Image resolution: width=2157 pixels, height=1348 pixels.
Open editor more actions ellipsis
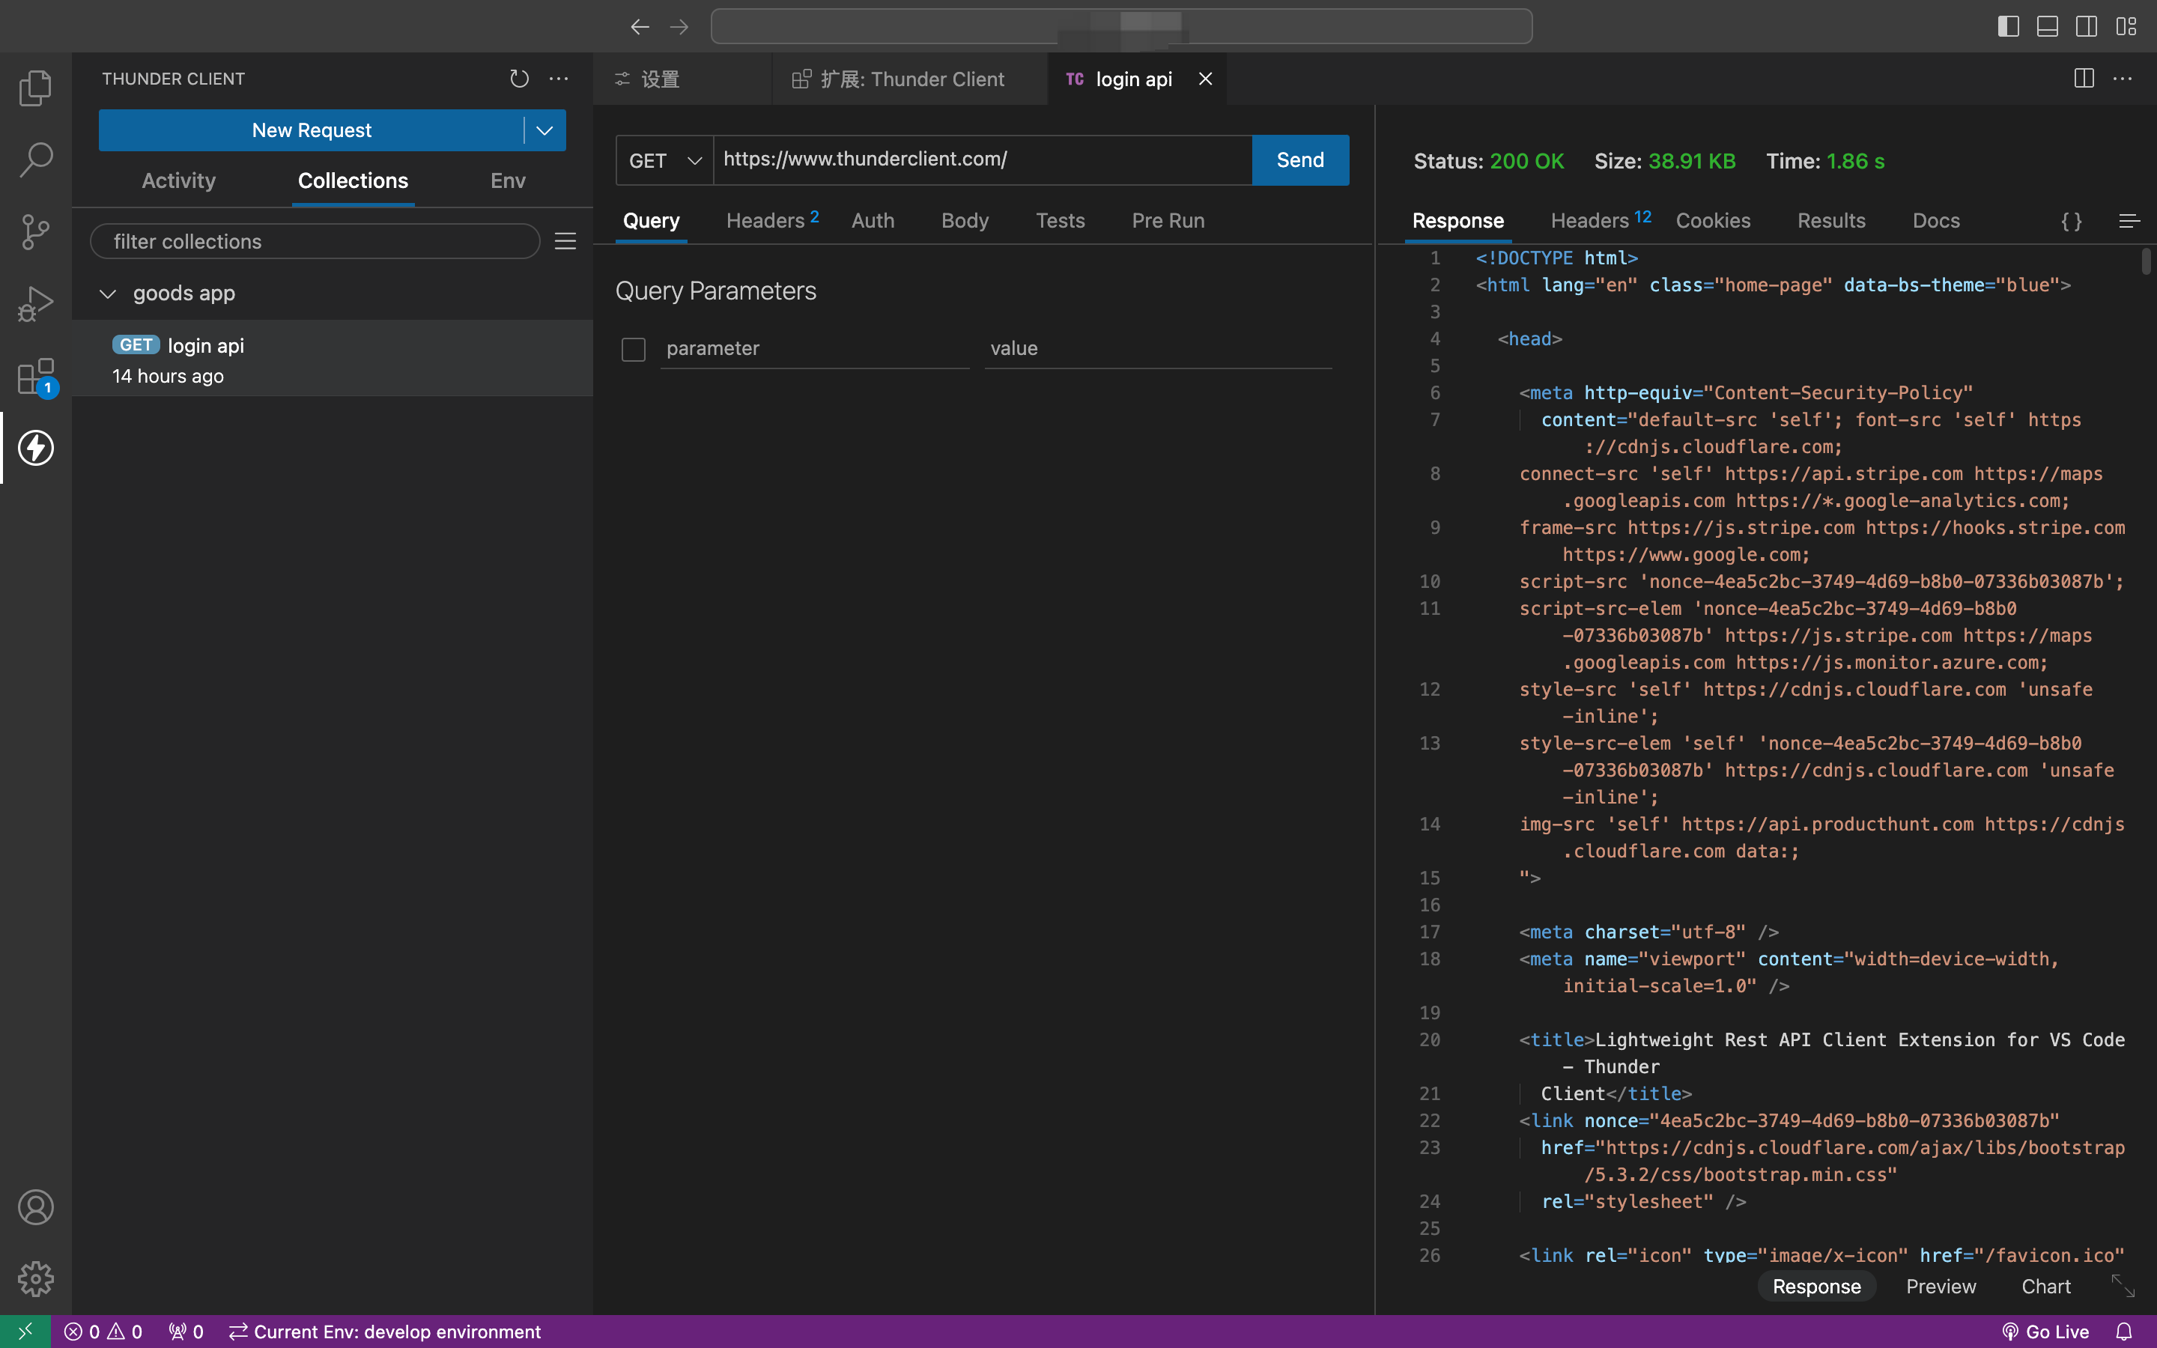(x=2123, y=79)
